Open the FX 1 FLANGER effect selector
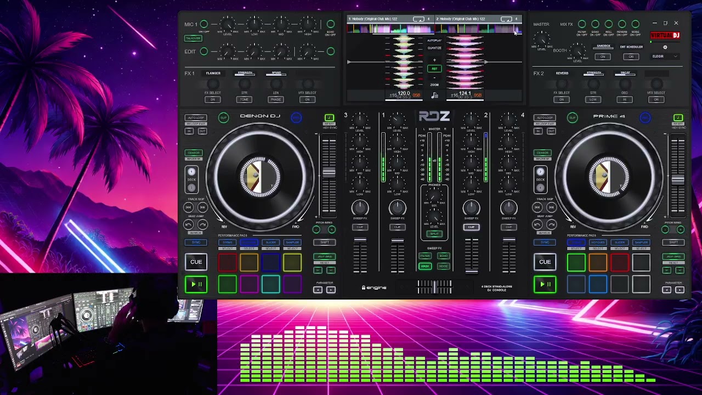The width and height of the screenshot is (702, 395). (x=213, y=74)
